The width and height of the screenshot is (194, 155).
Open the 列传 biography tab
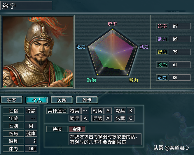pos(87,100)
